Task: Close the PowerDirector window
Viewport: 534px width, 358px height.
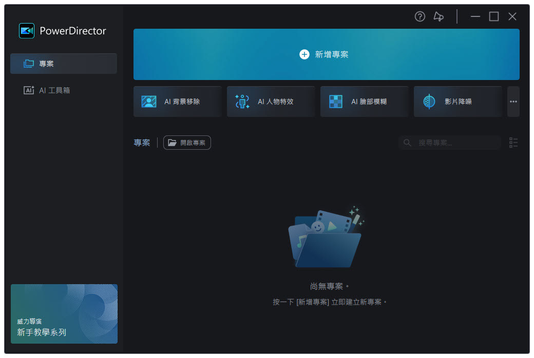Action: coord(512,16)
